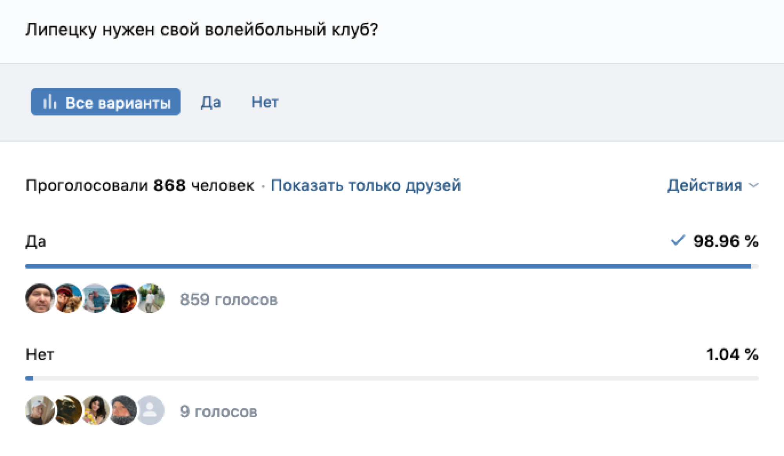Click the blue checkmark next to 98.96 %
Screen dimensions: 784x456
tap(678, 242)
